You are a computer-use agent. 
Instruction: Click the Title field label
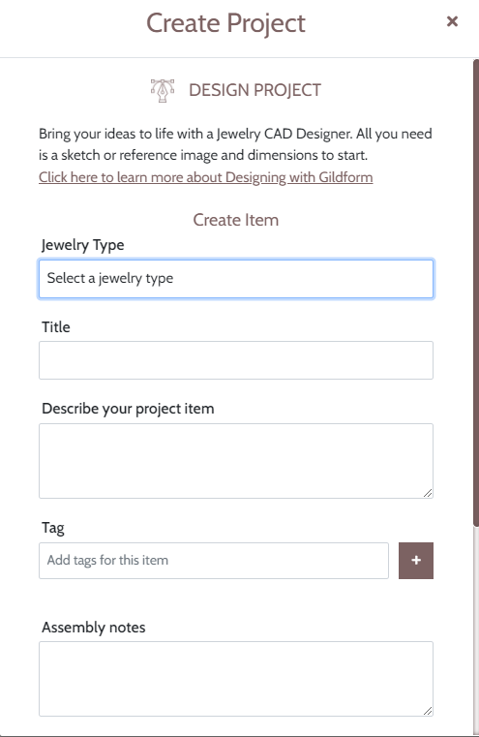pyautogui.click(x=56, y=326)
